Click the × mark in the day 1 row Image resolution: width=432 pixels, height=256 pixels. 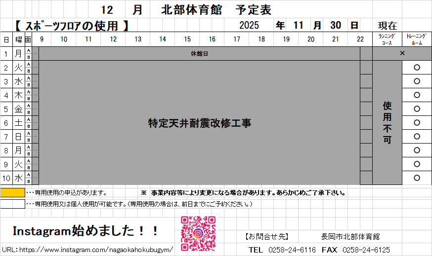[x=402, y=53]
